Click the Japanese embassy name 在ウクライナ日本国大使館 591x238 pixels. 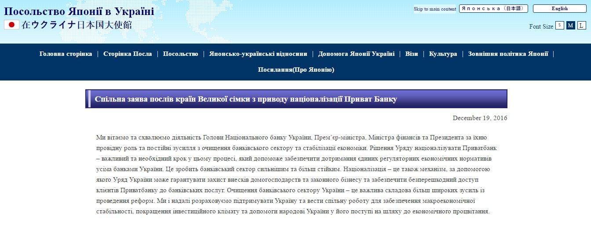tap(77, 25)
